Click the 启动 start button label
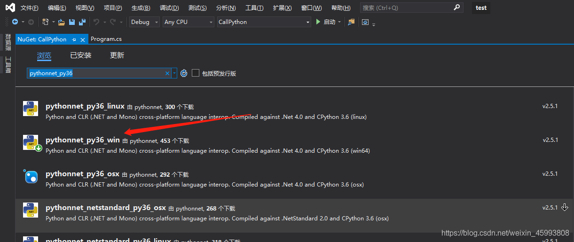Image resolution: width=574 pixels, height=242 pixels. tap(330, 22)
